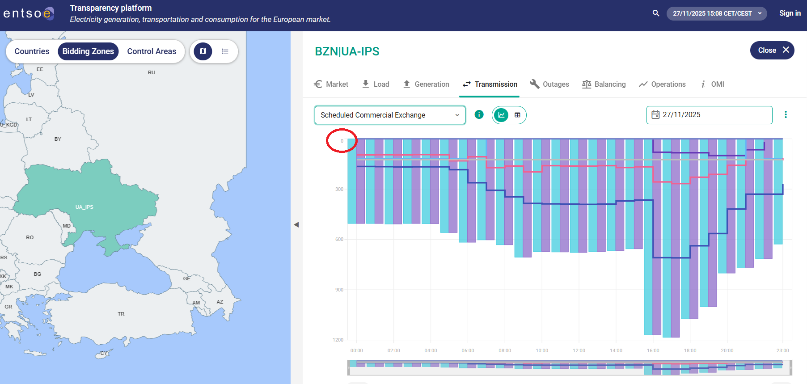Expand the date/time timezone selector
Viewport: 807px width, 384px height.
[716, 13]
